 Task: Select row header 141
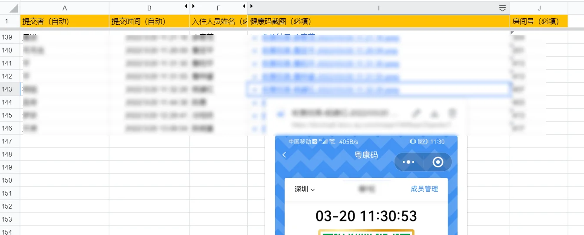pyautogui.click(x=10, y=63)
